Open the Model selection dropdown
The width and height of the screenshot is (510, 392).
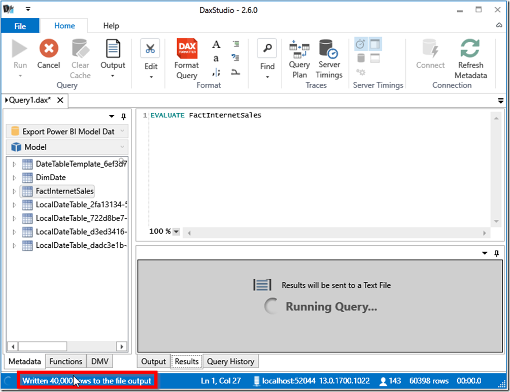click(x=67, y=147)
